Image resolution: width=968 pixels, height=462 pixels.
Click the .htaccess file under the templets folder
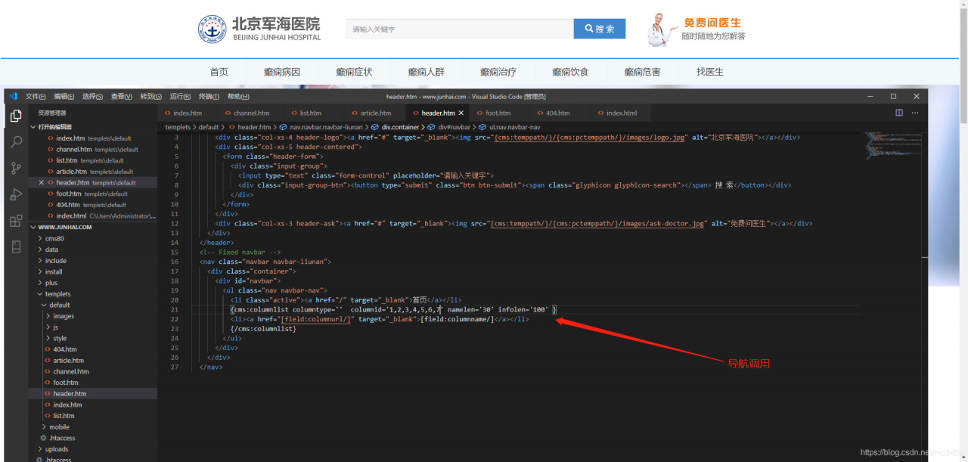coord(61,438)
